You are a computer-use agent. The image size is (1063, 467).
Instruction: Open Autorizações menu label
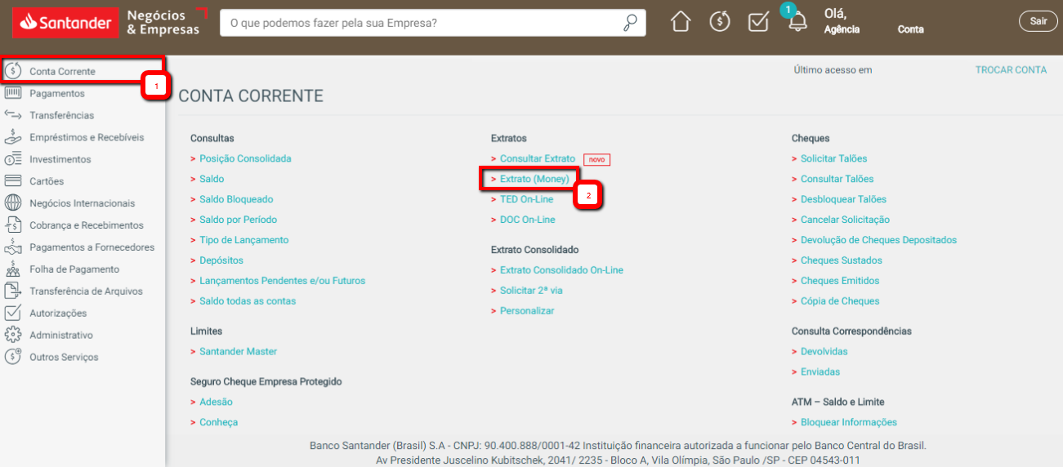click(58, 314)
